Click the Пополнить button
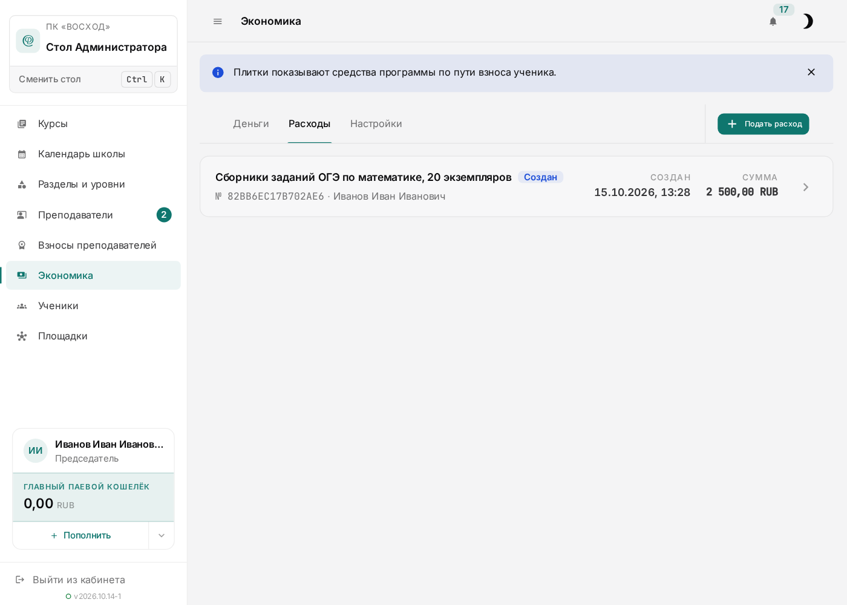The width and height of the screenshot is (847, 605). tap(80, 535)
